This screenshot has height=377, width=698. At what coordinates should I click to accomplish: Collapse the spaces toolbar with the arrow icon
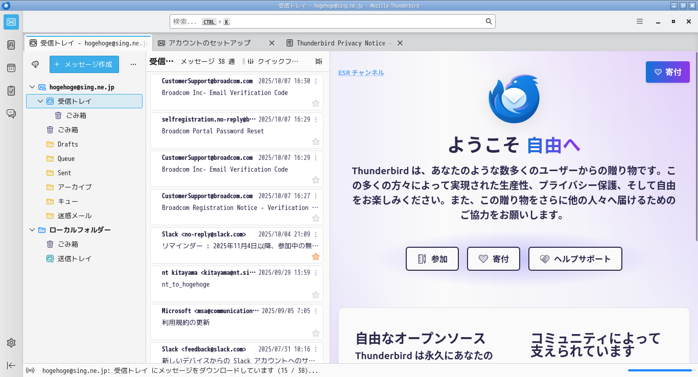tap(11, 365)
